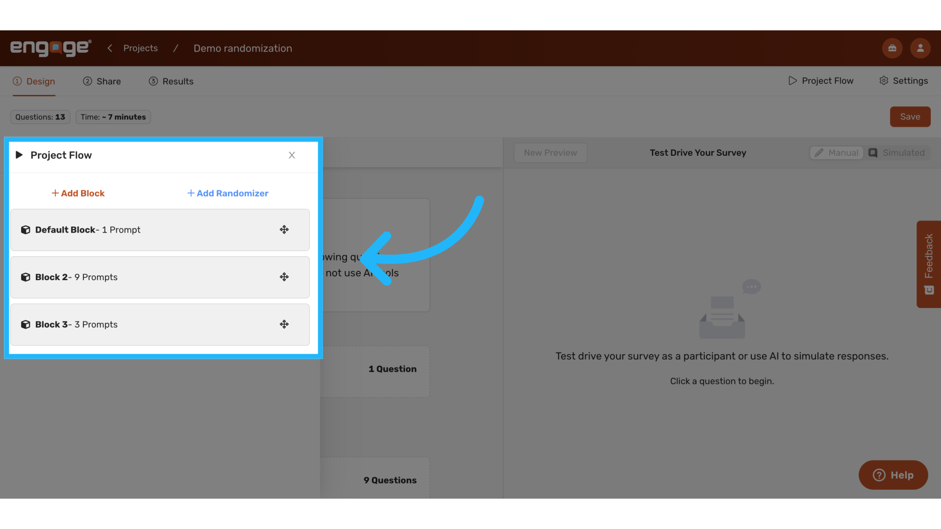Click the cube icon of Block 3
Image resolution: width=941 pixels, height=529 pixels.
[25, 324]
